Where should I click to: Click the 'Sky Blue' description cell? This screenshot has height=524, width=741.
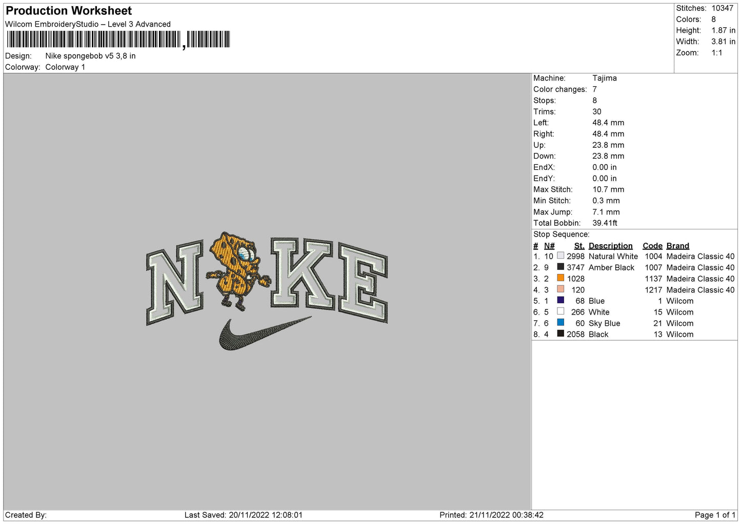point(604,323)
